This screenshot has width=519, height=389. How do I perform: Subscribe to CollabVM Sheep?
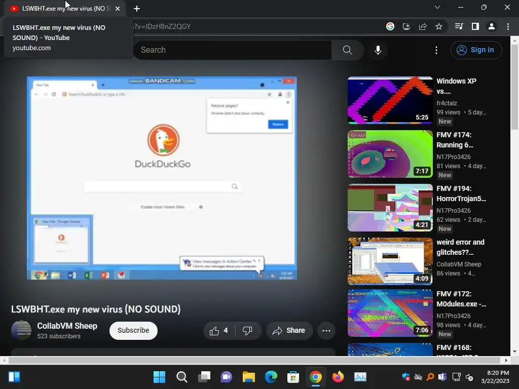133,330
